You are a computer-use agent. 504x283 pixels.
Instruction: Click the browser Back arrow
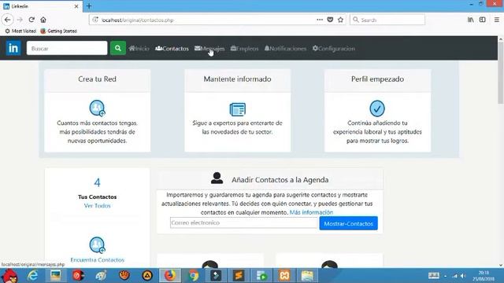pos(8,20)
